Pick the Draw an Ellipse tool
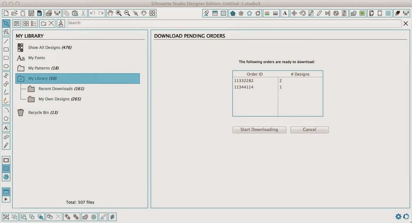This screenshot has width=412, height=223. (x=6, y=66)
